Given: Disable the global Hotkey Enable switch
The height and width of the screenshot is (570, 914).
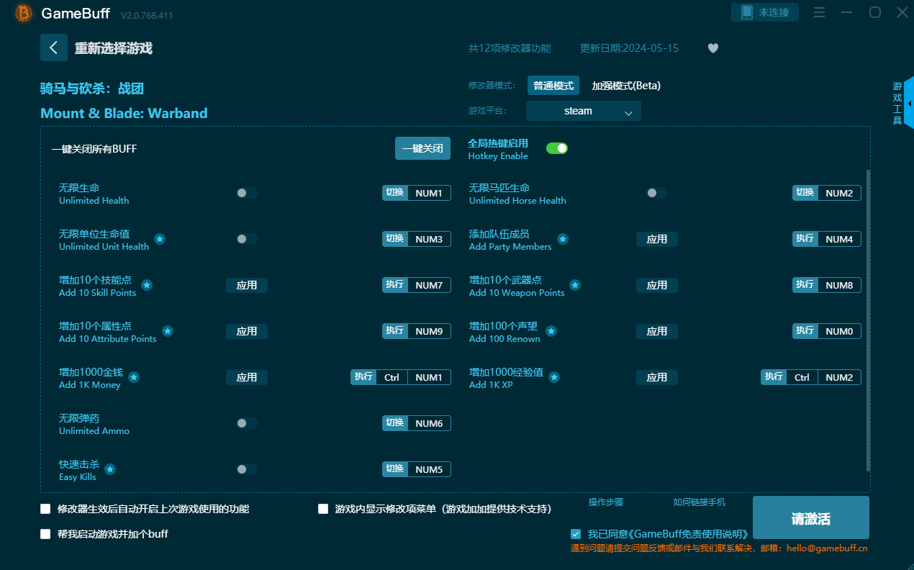Looking at the screenshot, I should tap(557, 148).
